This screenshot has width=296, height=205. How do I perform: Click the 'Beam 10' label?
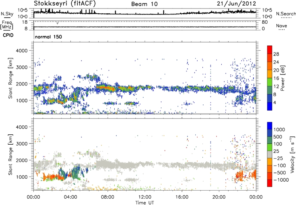click(x=144, y=4)
